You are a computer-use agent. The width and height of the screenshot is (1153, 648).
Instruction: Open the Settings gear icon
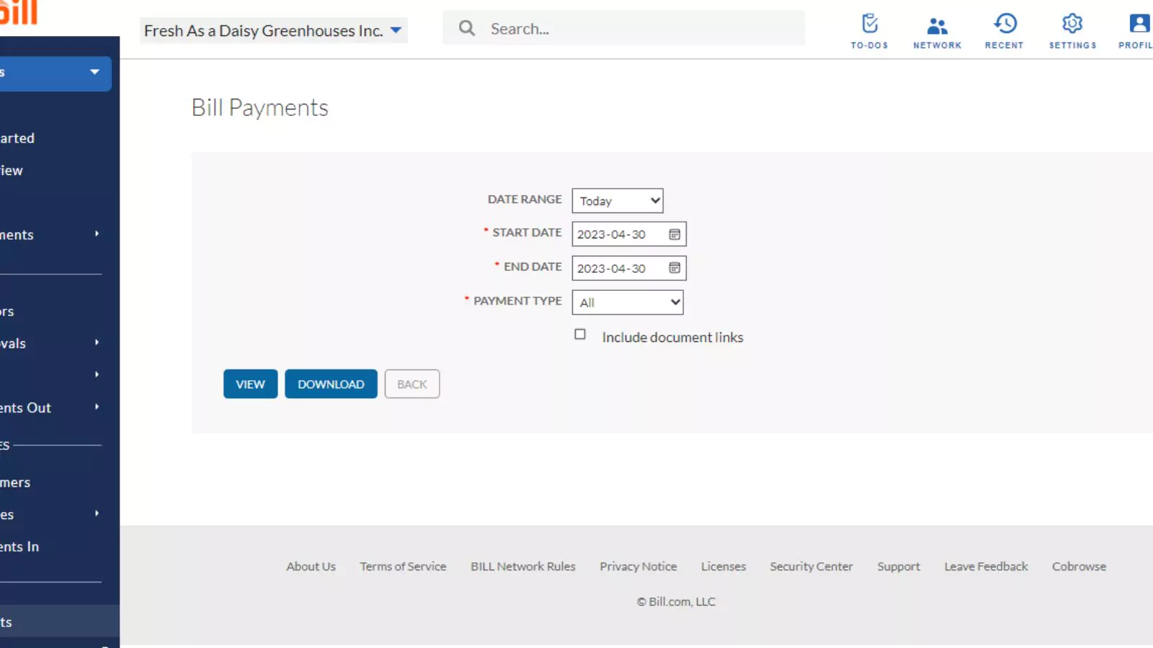[1072, 31]
